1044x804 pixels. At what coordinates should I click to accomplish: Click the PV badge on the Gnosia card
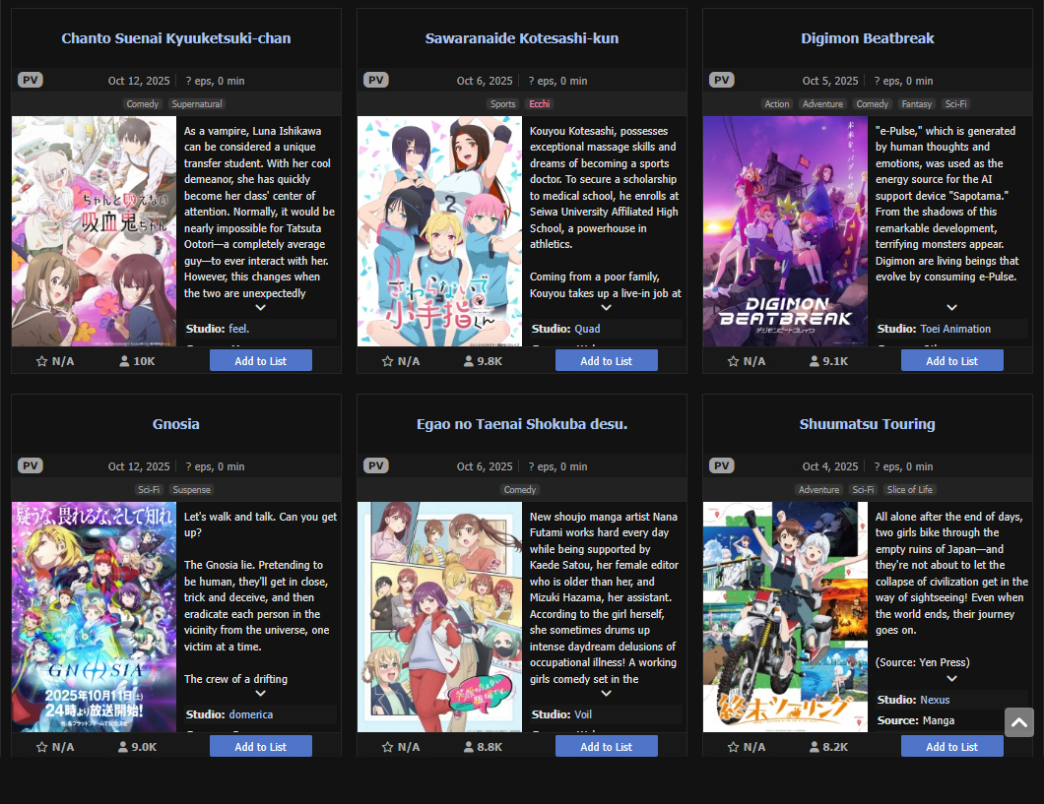point(30,465)
